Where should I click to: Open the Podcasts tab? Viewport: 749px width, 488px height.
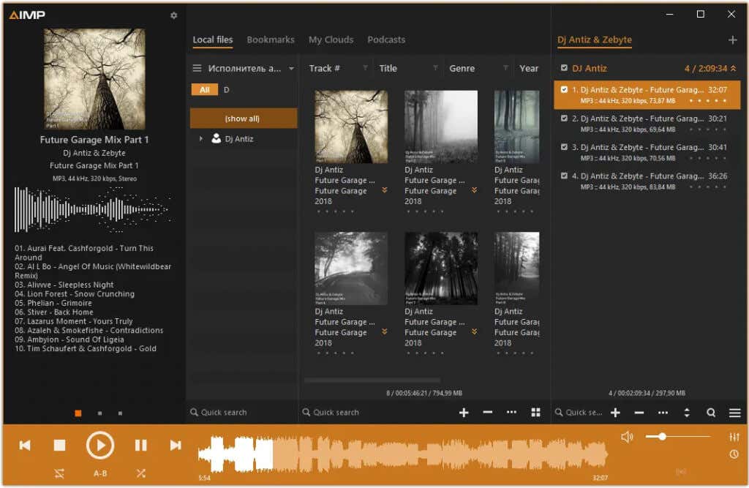(386, 40)
